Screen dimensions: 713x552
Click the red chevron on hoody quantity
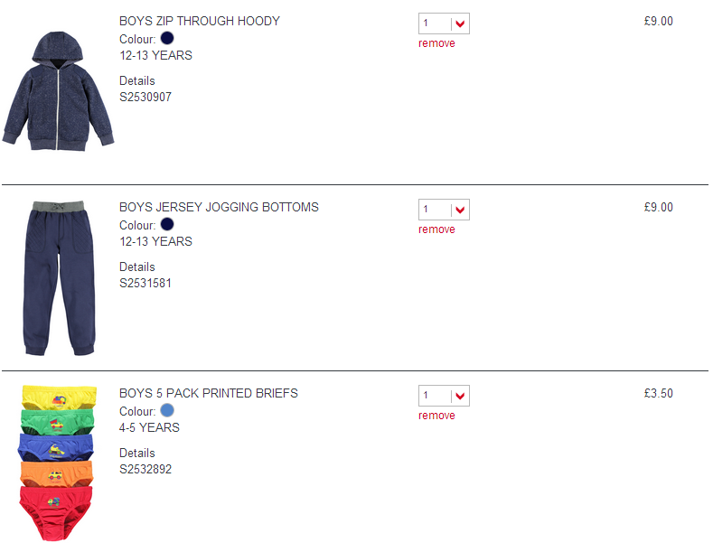(460, 23)
